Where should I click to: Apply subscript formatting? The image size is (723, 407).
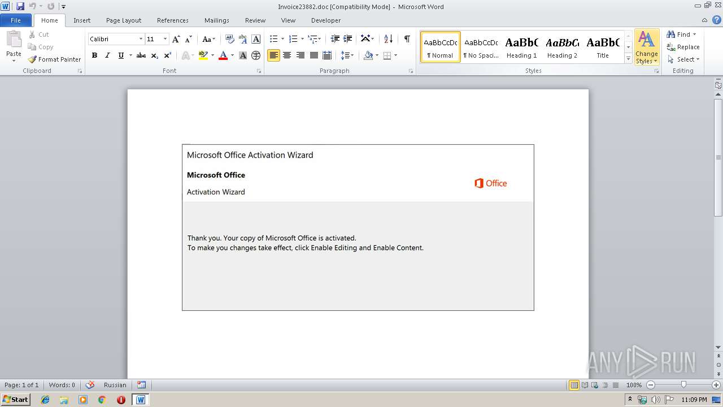click(154, 55)
